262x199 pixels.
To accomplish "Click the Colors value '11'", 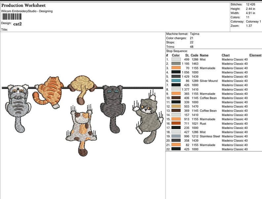I will (x=247, y=17).
